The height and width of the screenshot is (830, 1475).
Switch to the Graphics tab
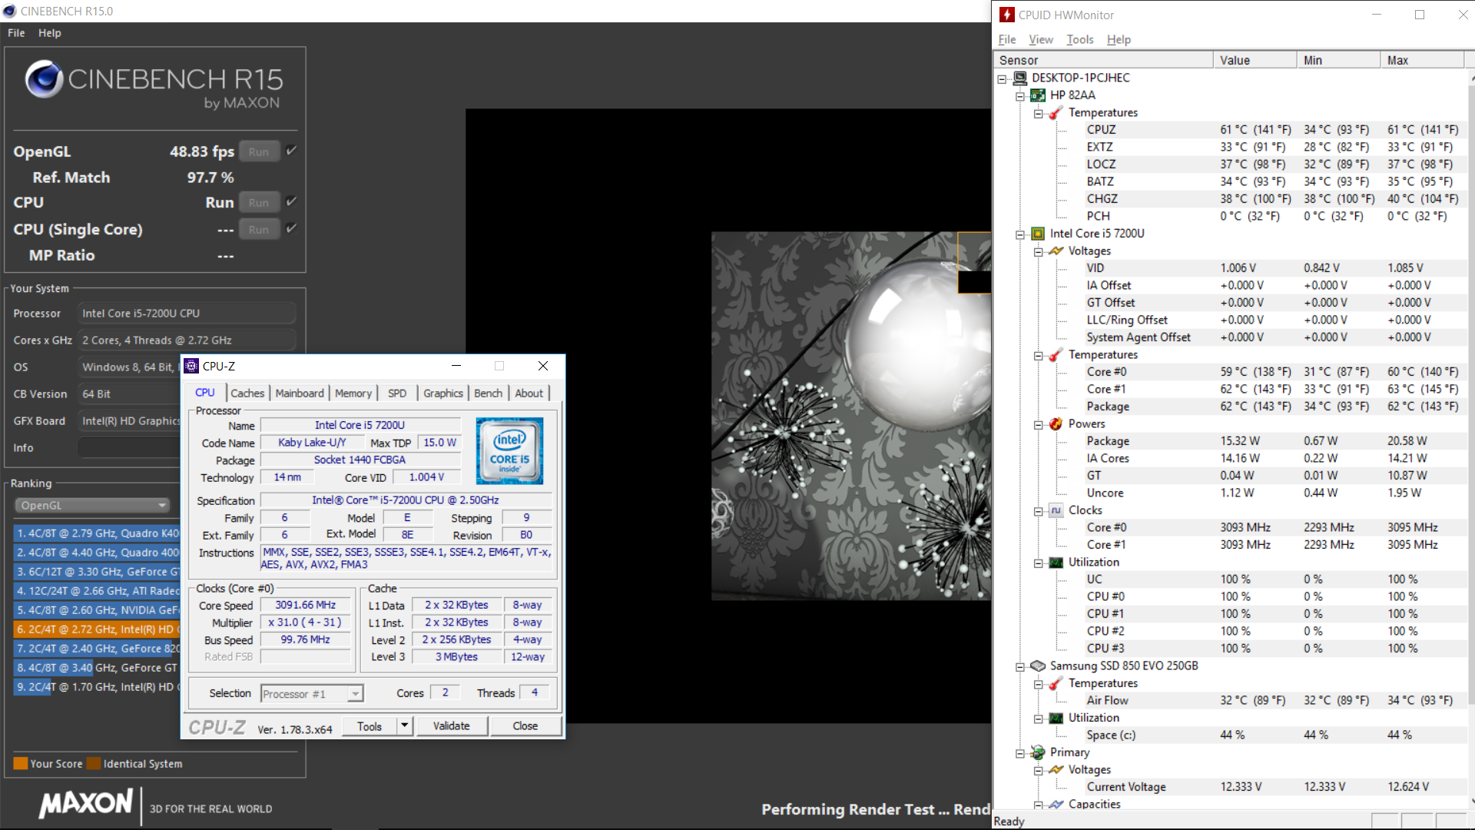click(443, 393)
